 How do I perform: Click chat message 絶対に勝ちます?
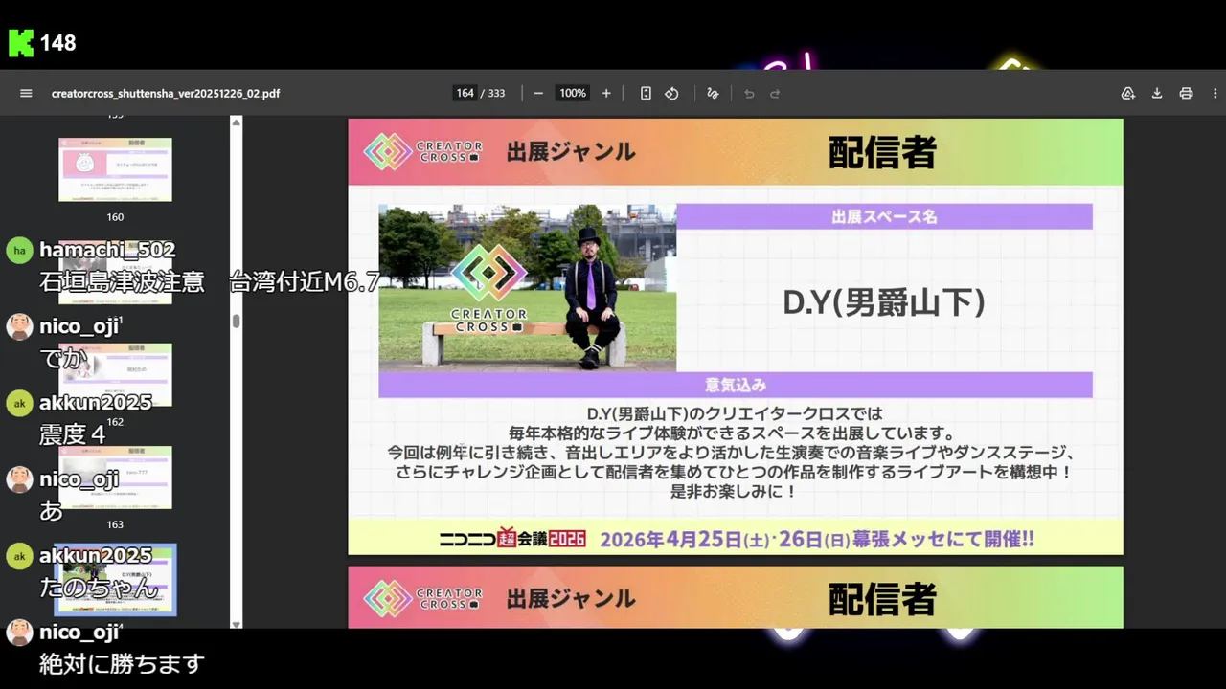(x=123, y=663)
